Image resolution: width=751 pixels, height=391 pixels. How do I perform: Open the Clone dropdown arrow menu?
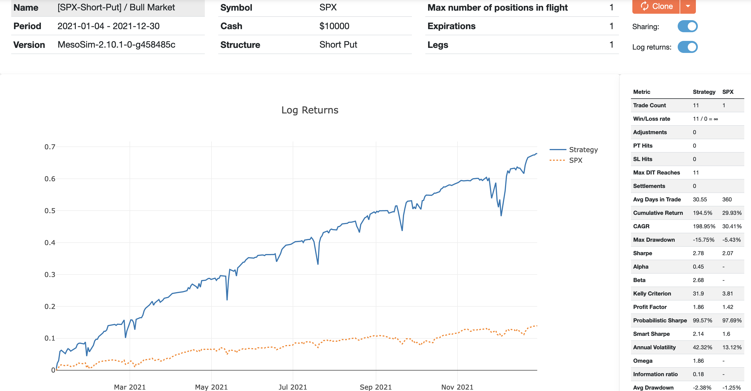(x=688, y=6)
